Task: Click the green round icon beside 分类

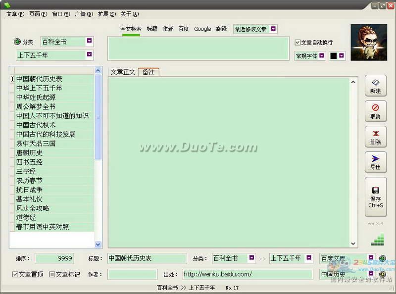Action: point(17,42)
